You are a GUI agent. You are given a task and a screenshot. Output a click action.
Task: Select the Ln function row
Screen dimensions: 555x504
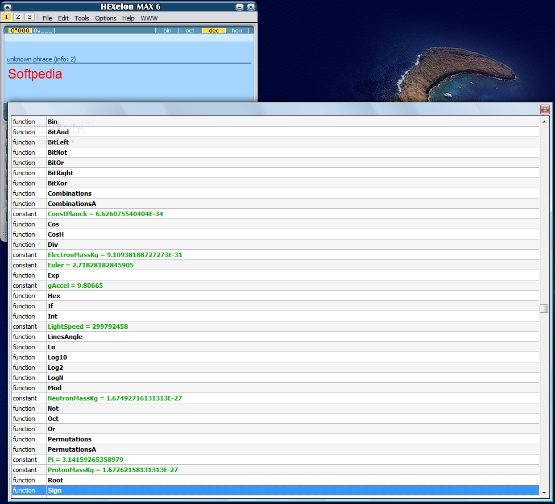point(275,347)
